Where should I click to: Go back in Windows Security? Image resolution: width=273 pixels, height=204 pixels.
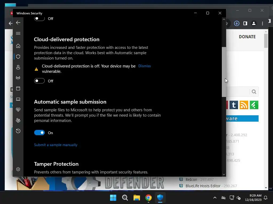(18, 23)
